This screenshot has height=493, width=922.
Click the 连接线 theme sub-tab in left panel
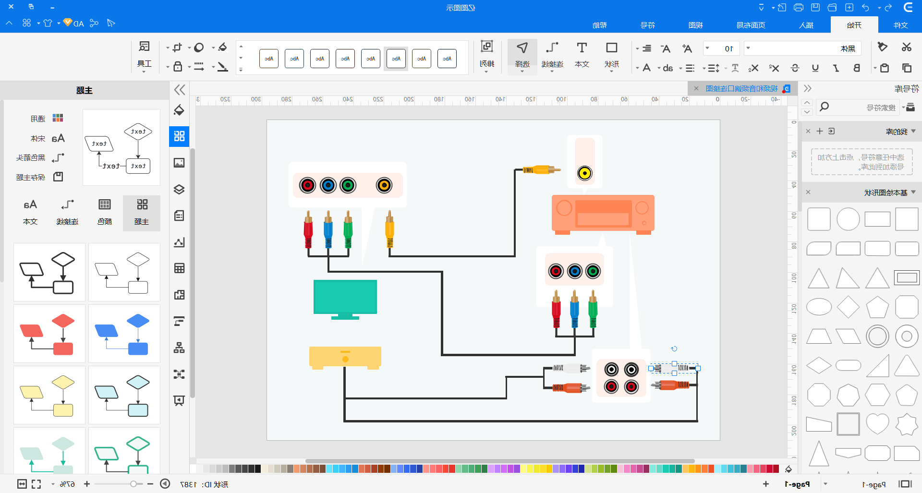[x=67, y=213]
